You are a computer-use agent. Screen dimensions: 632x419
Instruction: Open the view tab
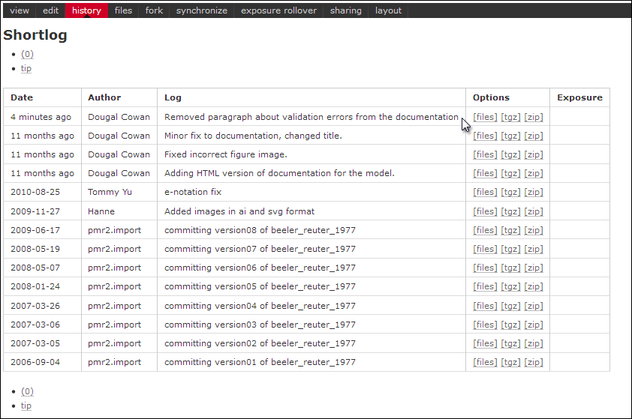click(x=20, y=10)
